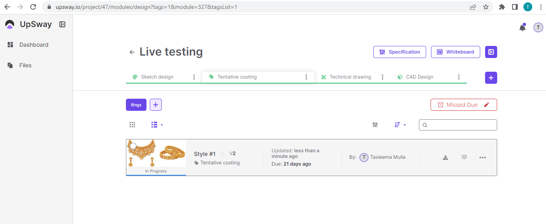Select Style #1 circle checkbox on thumbnail
Viewport: 546px width, 224px height.
133,146
